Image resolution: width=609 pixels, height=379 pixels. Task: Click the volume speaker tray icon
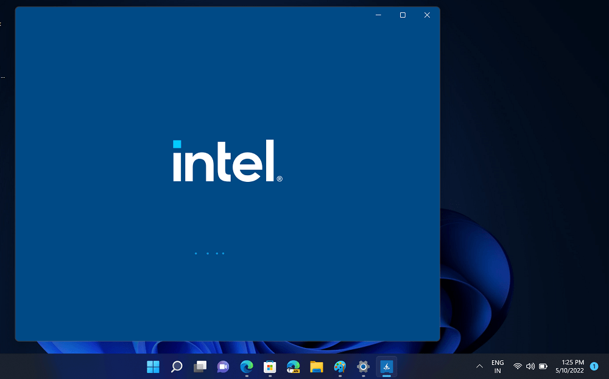pos(530,366)
